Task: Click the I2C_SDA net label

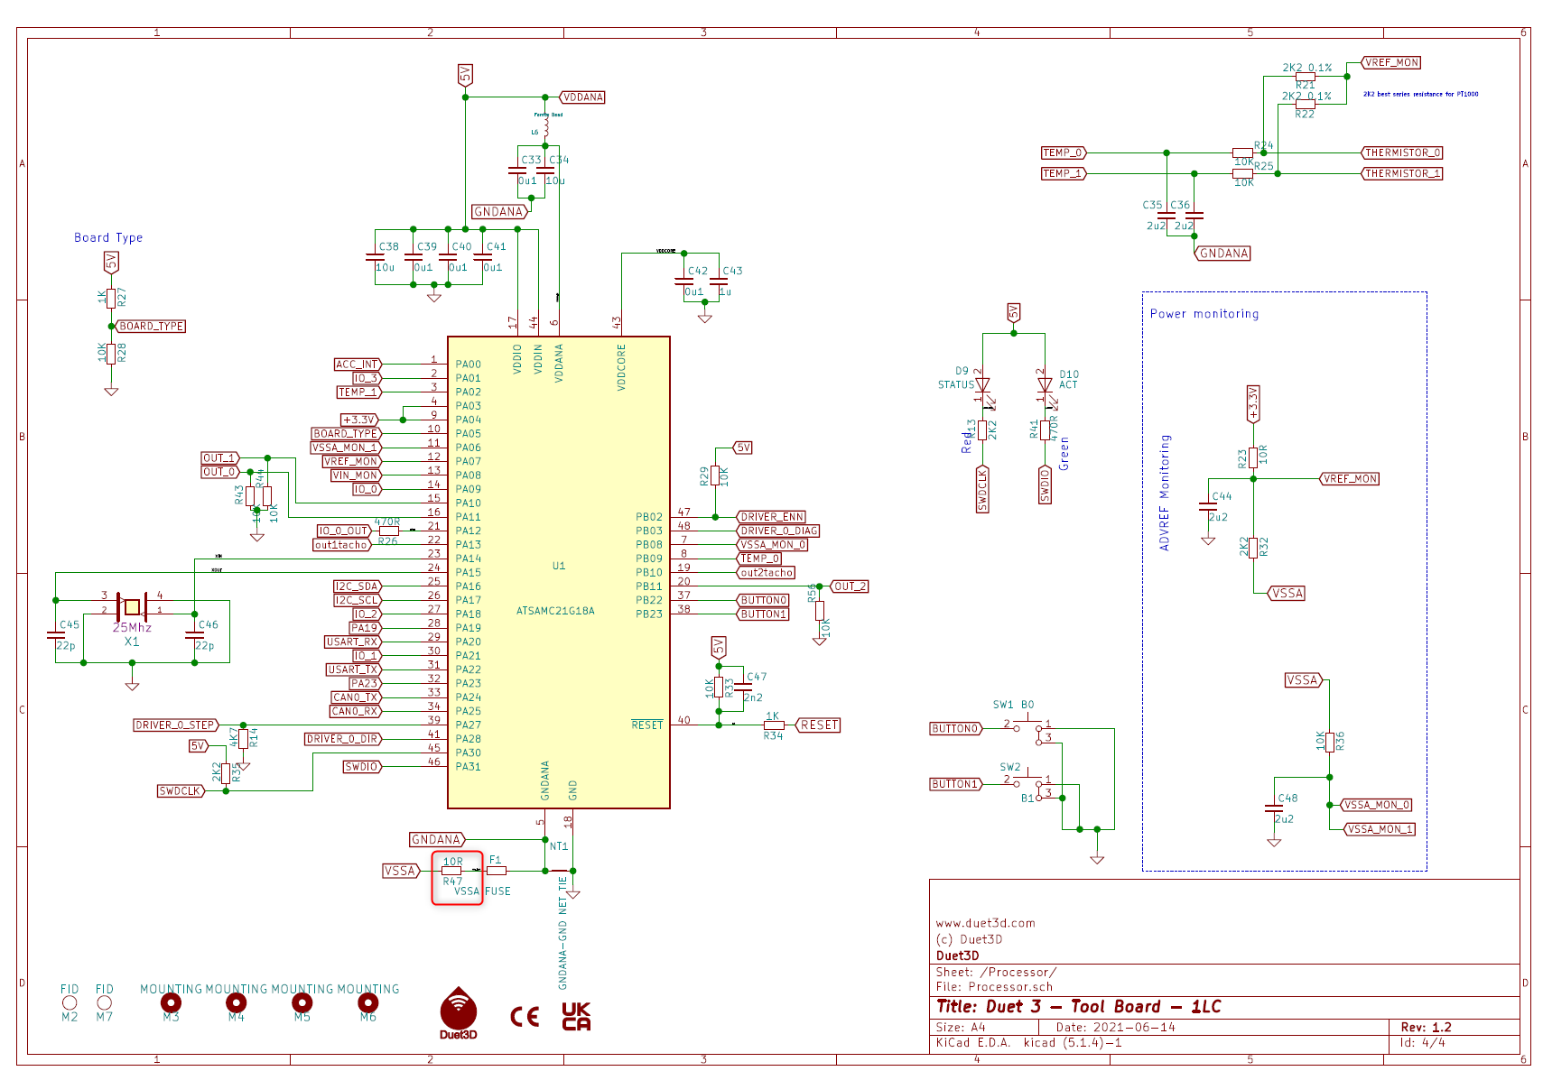Action: (358, 586)
